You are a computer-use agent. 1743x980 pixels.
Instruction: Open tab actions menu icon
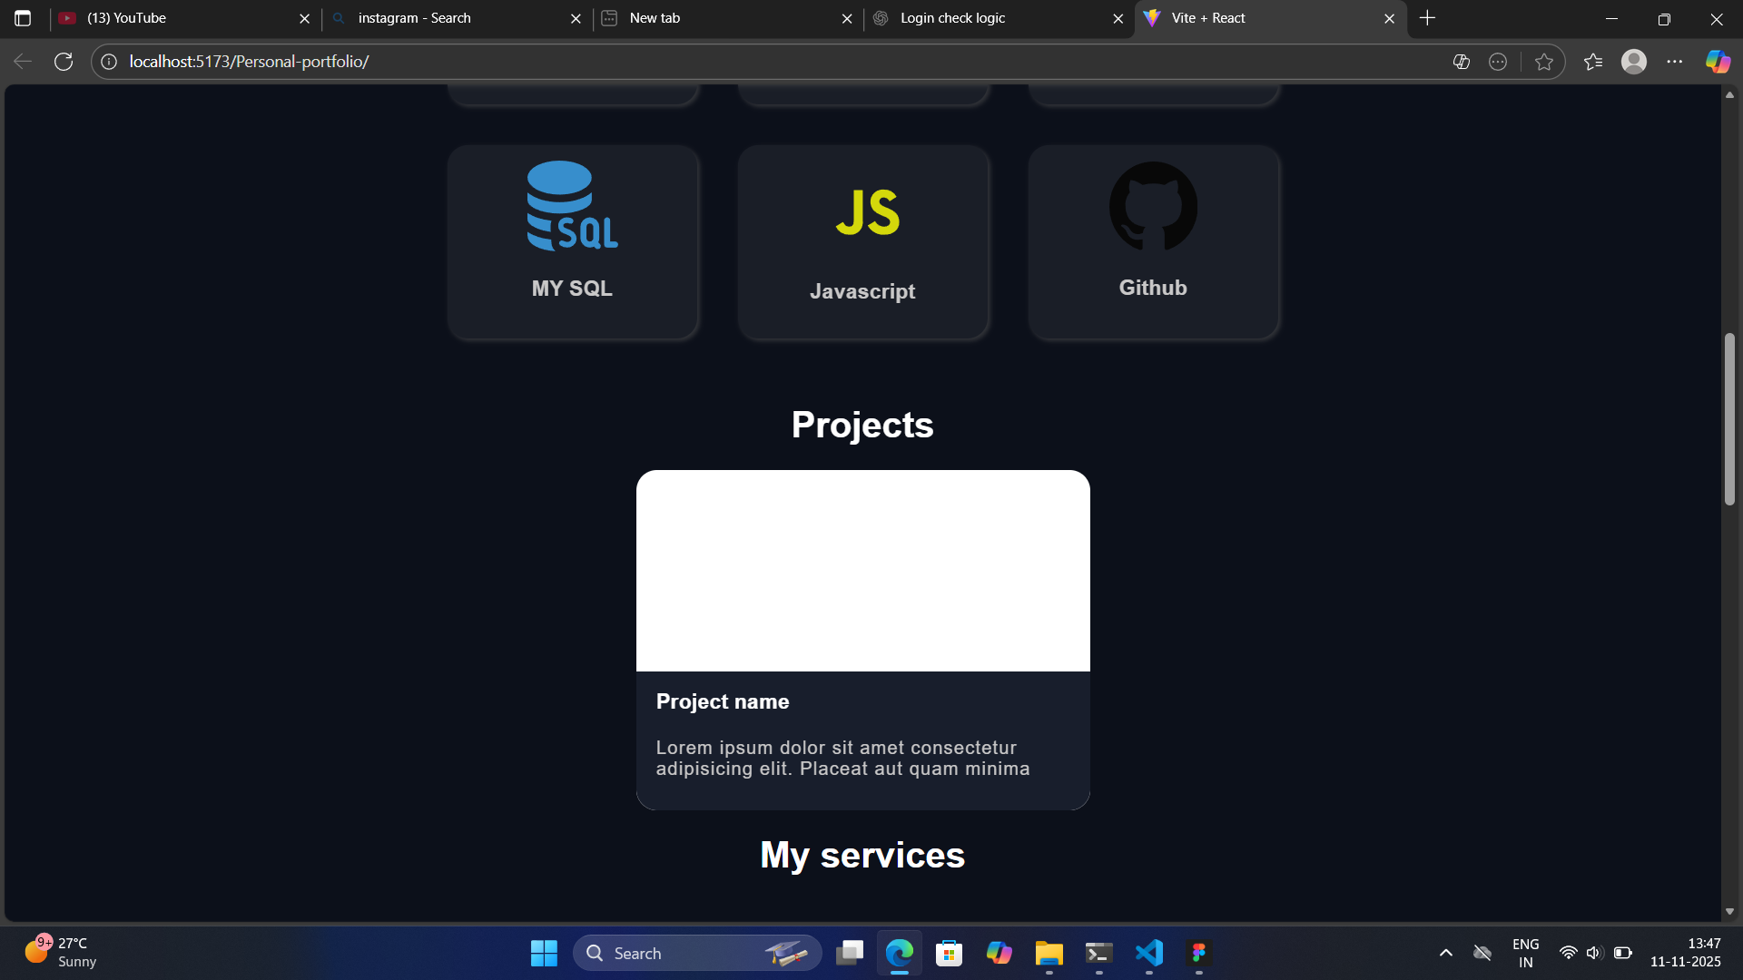coord(23,18)
